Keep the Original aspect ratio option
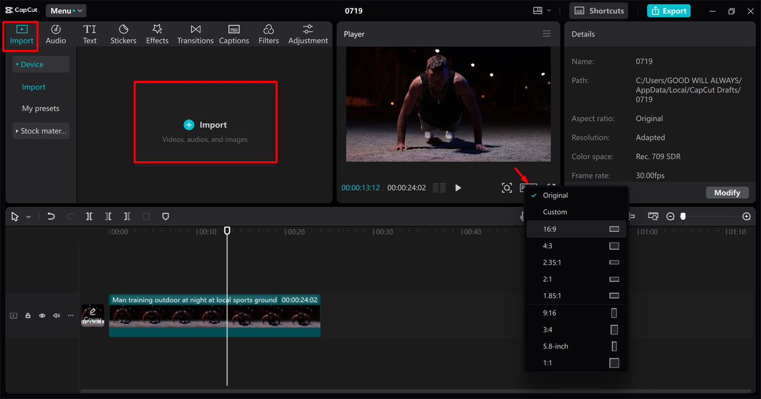This screenshot has height=399, width=761. [576, 195]
